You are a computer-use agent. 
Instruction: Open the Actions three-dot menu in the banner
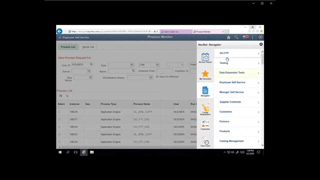click(x=252, y=37)
